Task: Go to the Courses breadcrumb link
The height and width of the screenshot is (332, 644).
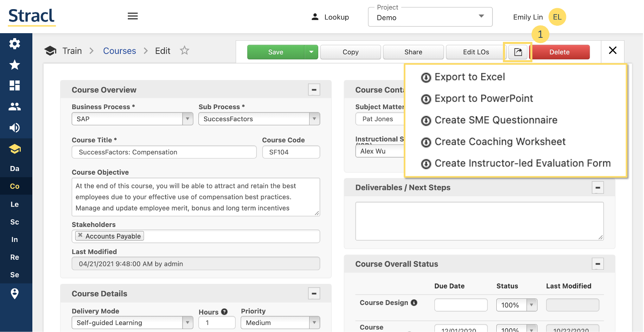Action: (x=120, y=51)
